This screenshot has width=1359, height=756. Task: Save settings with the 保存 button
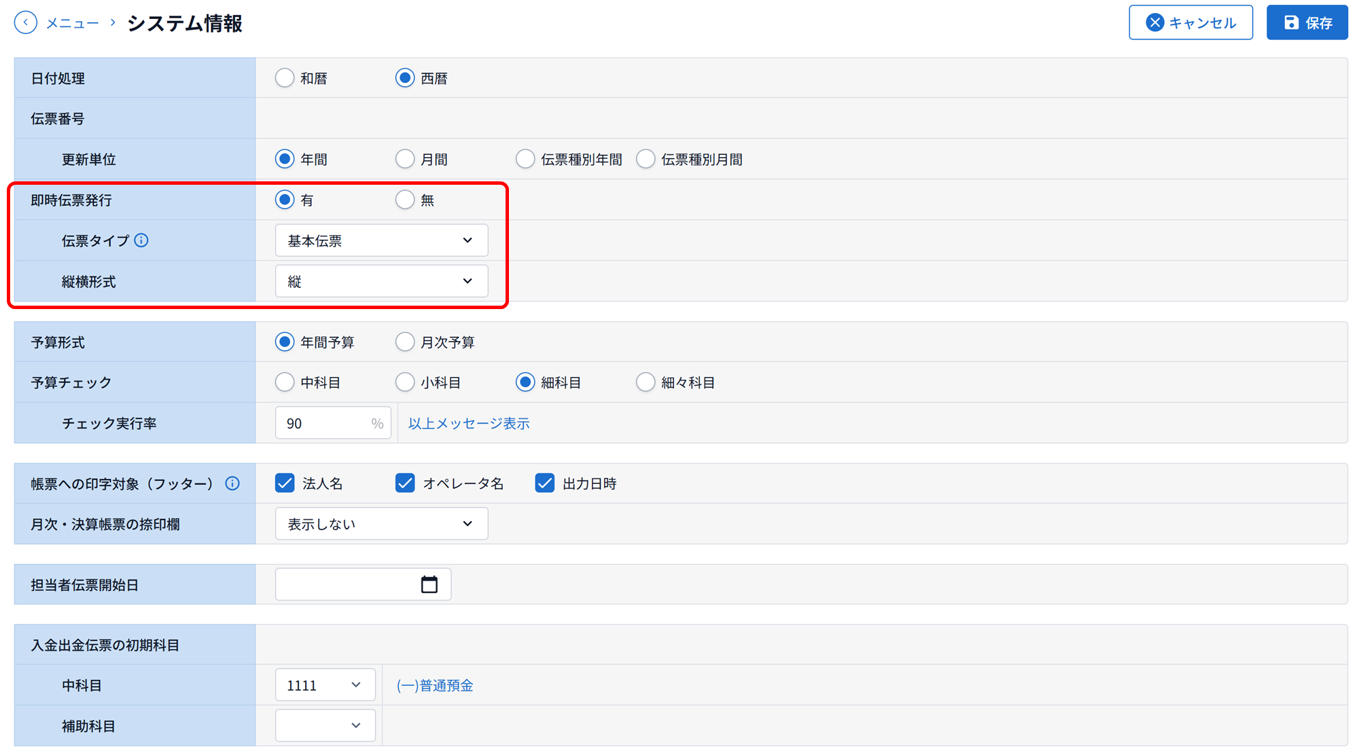click(1307, 22)
